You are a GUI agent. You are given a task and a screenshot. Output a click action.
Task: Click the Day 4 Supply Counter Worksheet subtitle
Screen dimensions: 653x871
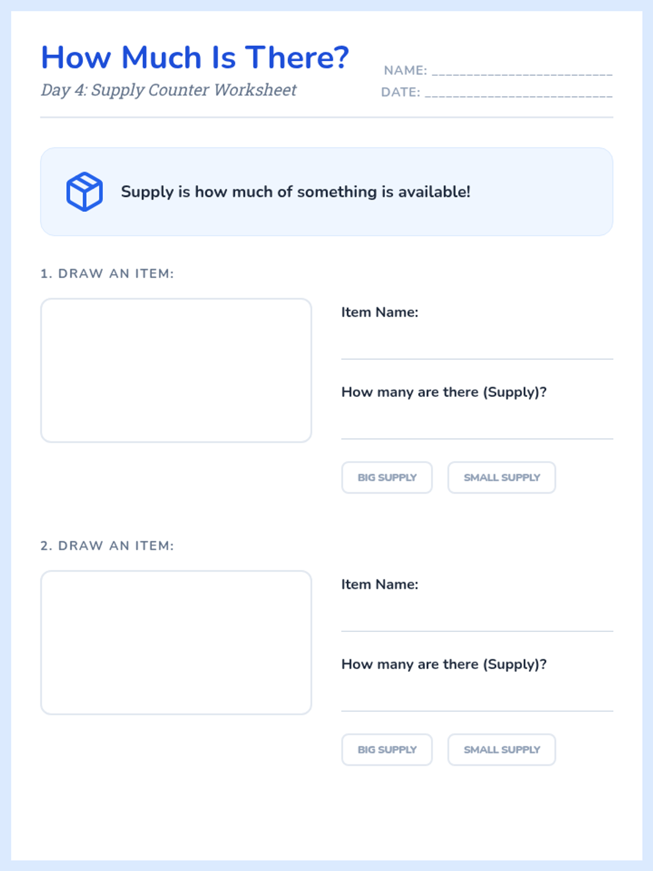click(169, 90)
